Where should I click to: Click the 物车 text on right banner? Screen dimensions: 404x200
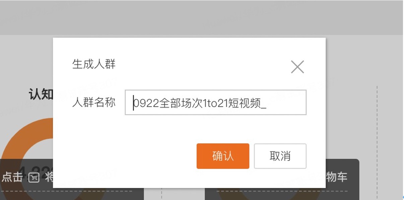[337, 177]
